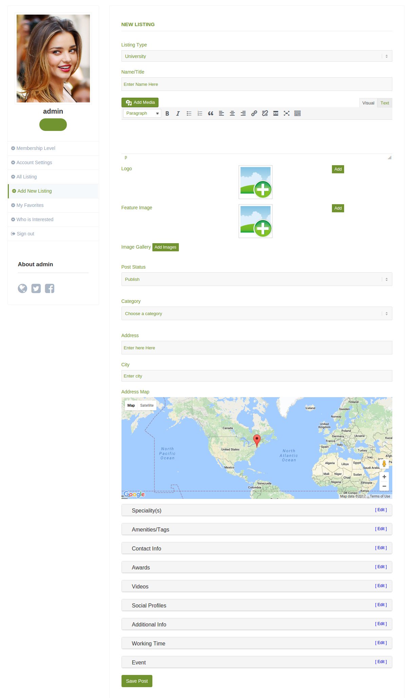Open admin's Twitter profile icon

coord(36,289)
